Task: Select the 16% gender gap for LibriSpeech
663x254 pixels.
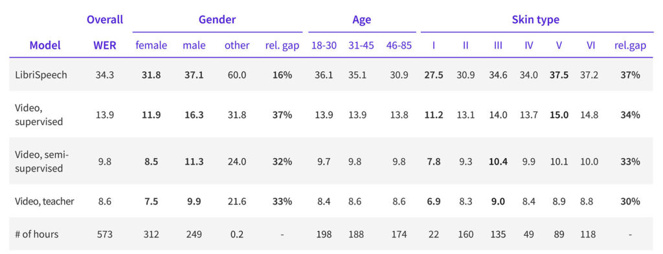Action: tap(282, 75)
